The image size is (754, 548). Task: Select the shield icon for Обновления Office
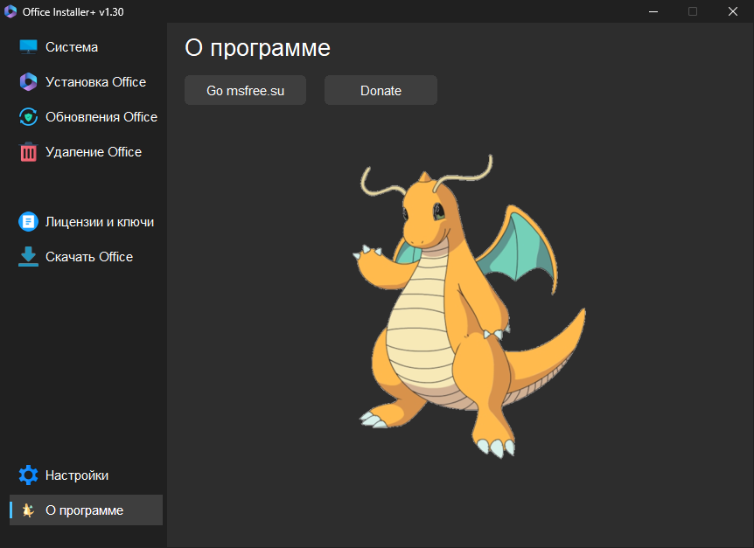point(29,117)
